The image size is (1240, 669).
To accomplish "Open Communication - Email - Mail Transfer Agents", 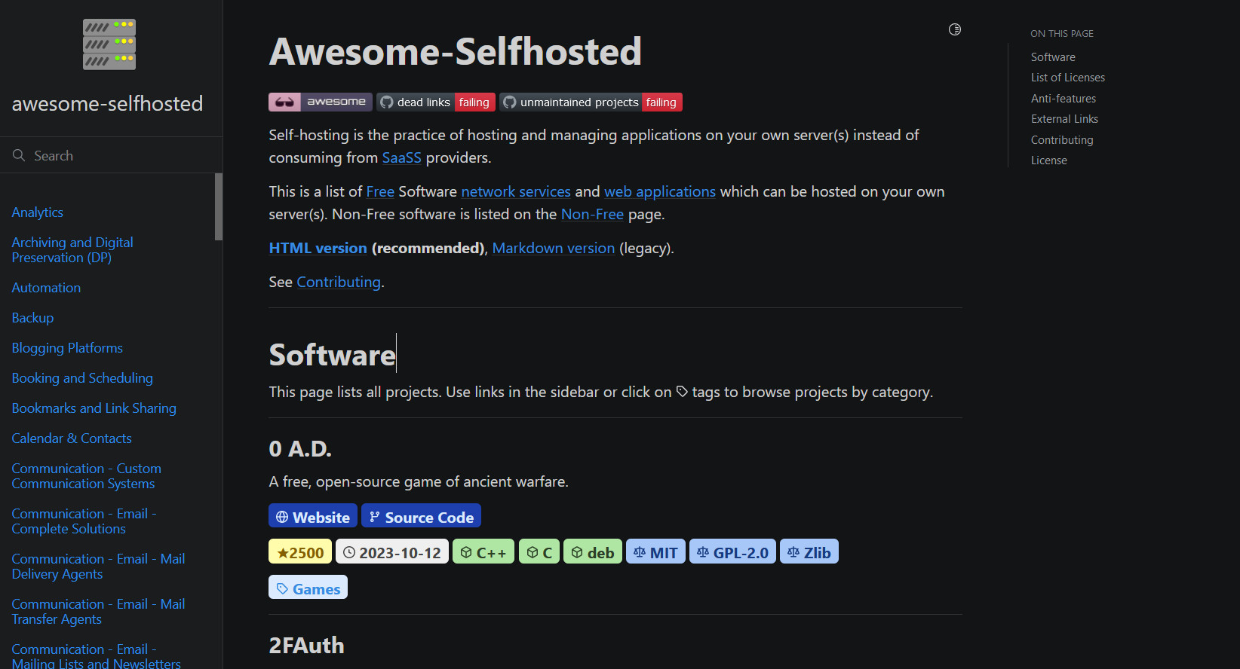I will click(98, 612).
